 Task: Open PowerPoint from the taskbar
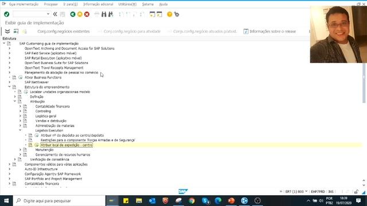pyautogui.click(x=231, y=201)
